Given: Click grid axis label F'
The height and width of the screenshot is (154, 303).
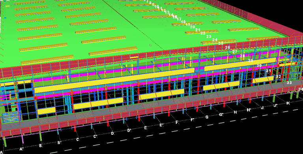Looking at the screenshot, I should pos(192,120).
